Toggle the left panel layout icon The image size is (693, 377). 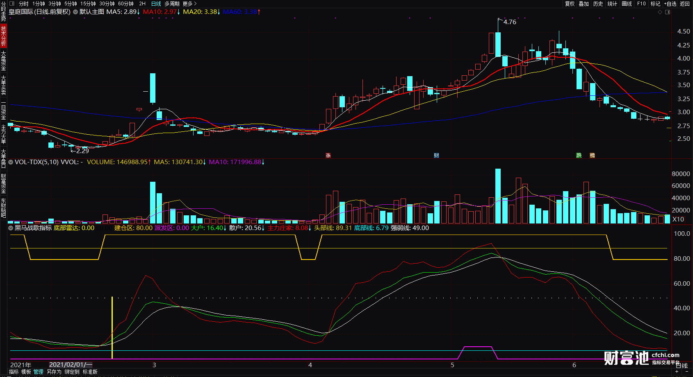coord(12,4)
